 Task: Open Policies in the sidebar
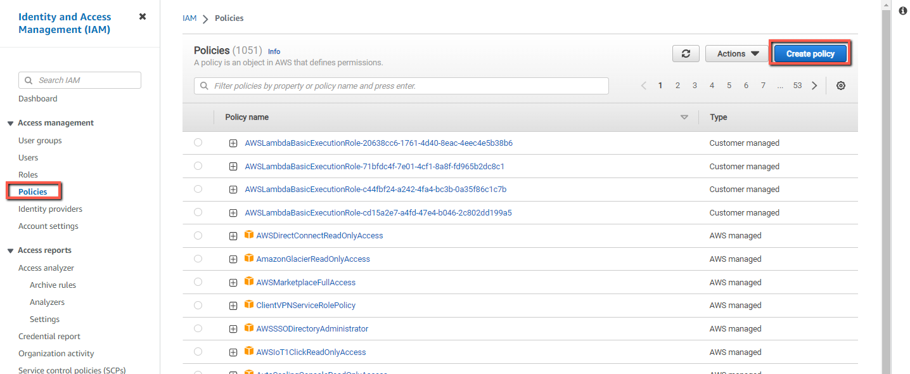tap(33, 191)
